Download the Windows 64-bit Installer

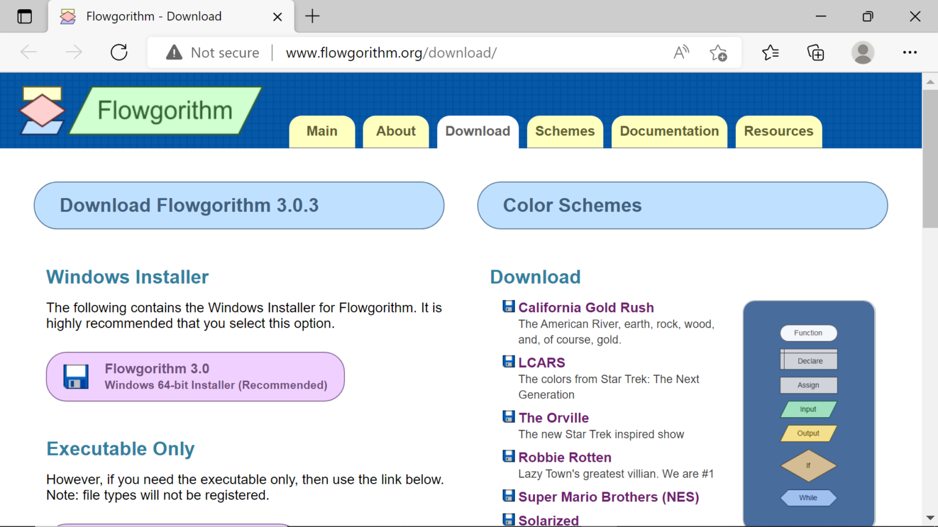click(195, 376)
